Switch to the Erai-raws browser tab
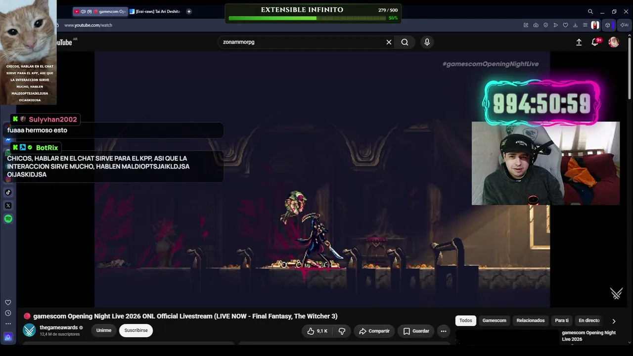633x356 pixels. (155, 11)
